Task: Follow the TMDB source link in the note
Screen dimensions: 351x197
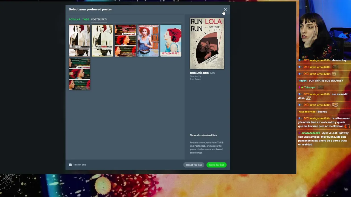Action: click(220, 143)
